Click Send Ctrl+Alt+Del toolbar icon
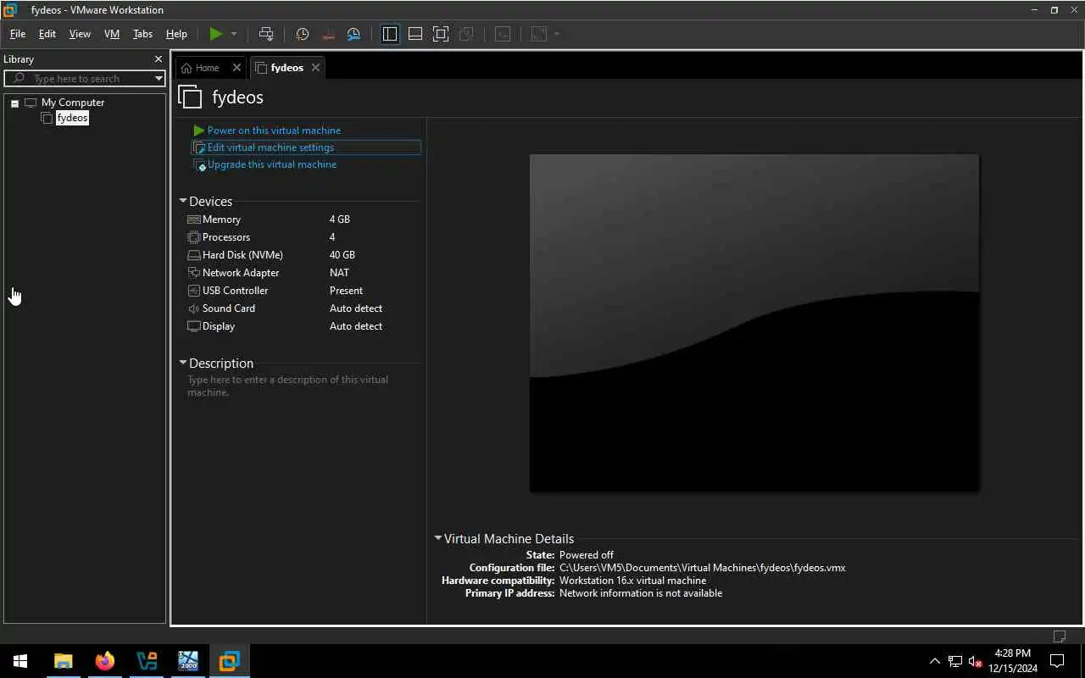 [266, 34]
